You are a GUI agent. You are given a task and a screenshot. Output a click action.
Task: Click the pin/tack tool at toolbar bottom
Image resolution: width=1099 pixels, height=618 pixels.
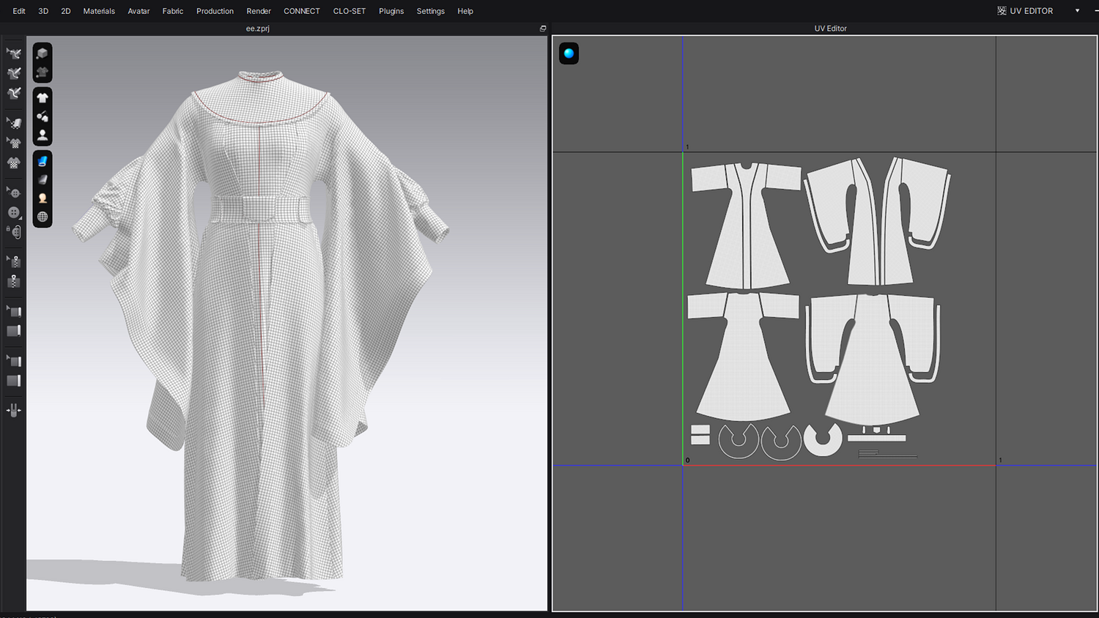click(14, 410)
